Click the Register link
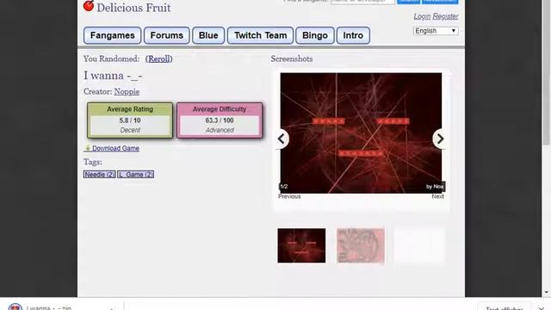Screen dimensions: 551x310 tap(446, 16)
